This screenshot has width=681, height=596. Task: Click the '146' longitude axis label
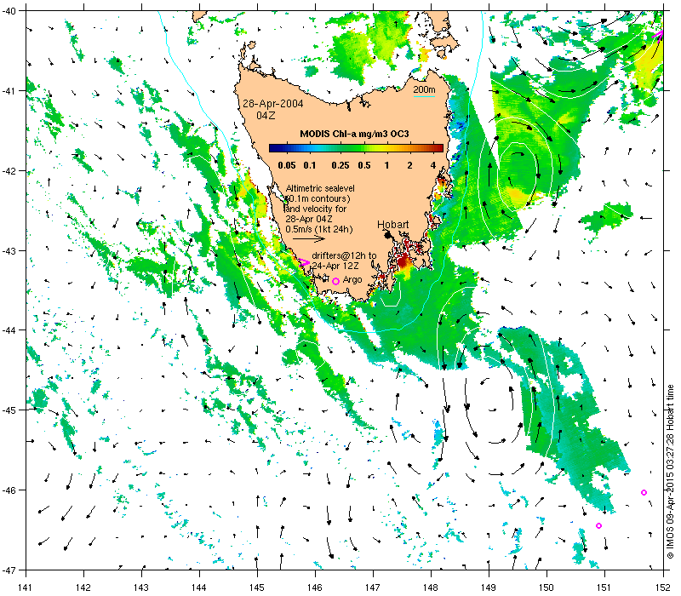315,587
